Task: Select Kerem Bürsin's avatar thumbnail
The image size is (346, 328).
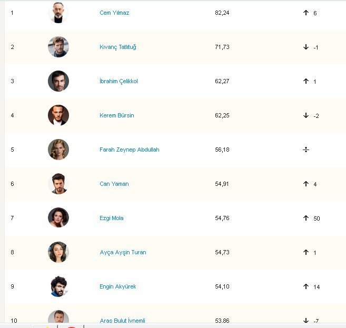Action: pos(58,115)
